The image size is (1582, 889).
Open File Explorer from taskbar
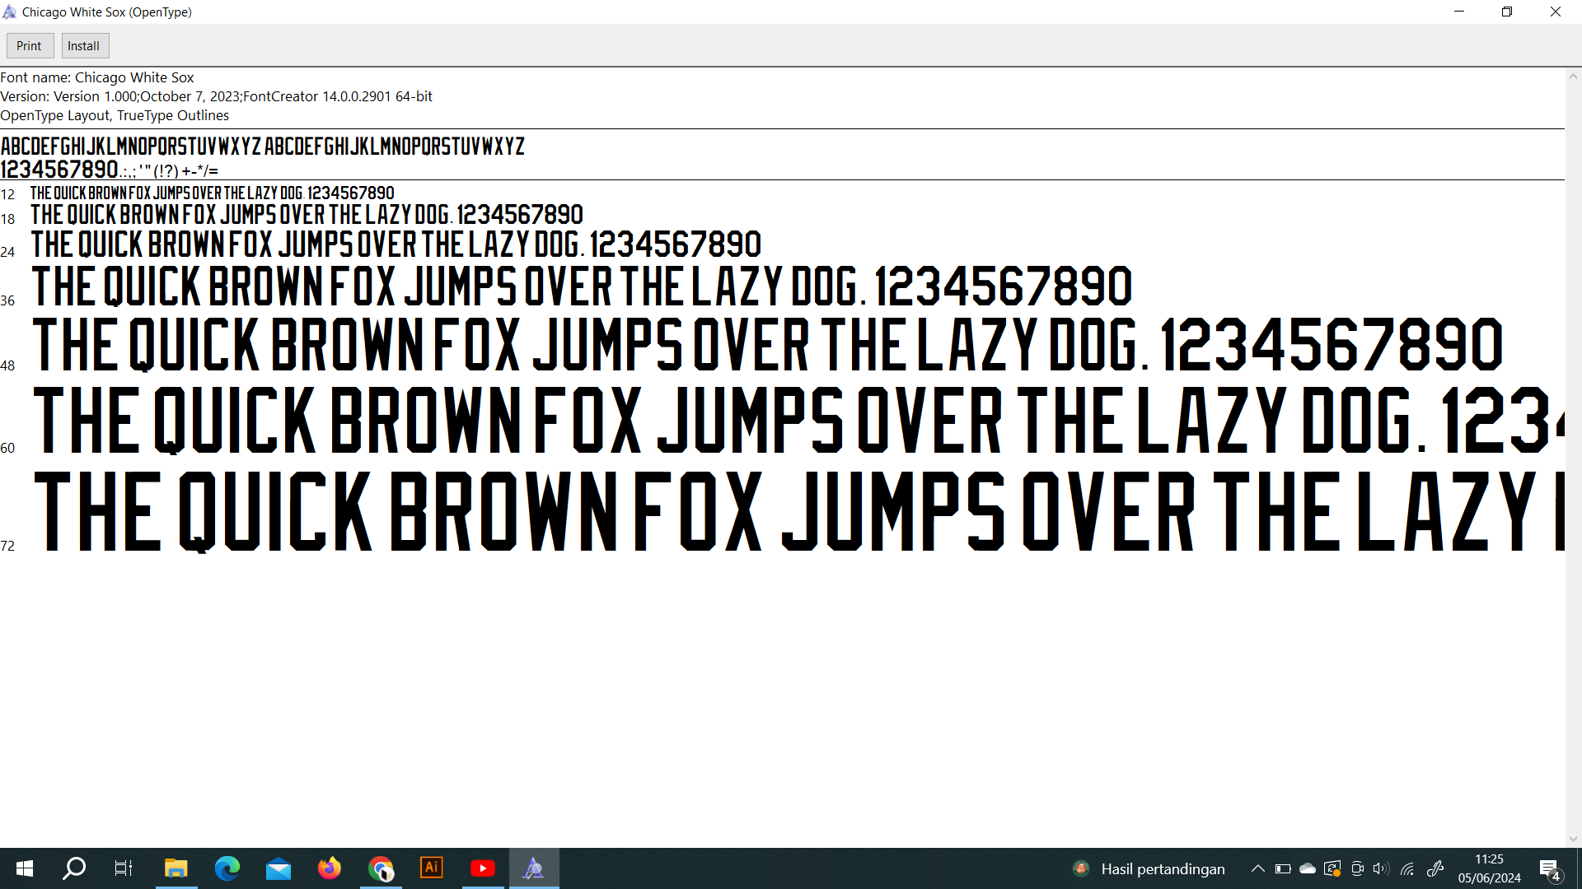pyautogui.click(x=176, y=868)
